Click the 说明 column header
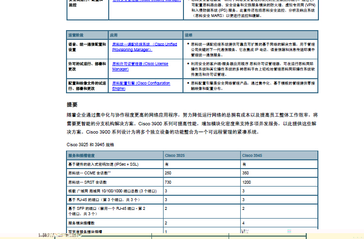 click(x=188, y=35)
